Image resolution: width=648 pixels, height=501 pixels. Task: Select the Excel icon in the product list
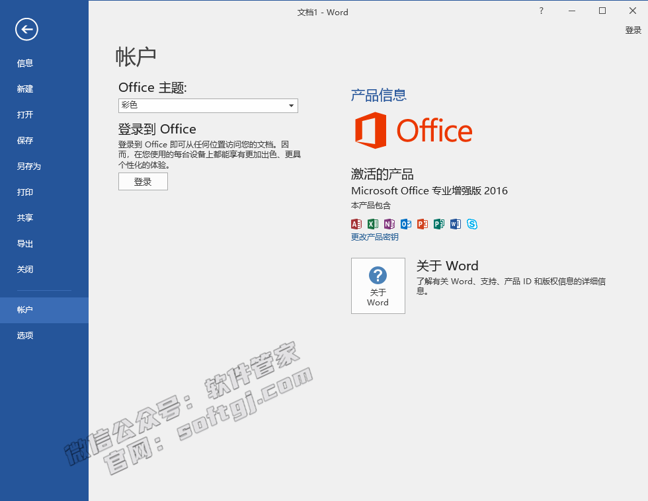point(373,224)
